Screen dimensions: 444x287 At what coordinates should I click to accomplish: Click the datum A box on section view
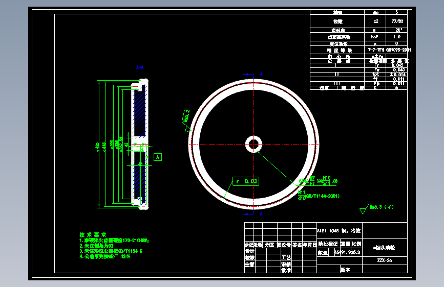pyautogui.click(x=158, y=157)
